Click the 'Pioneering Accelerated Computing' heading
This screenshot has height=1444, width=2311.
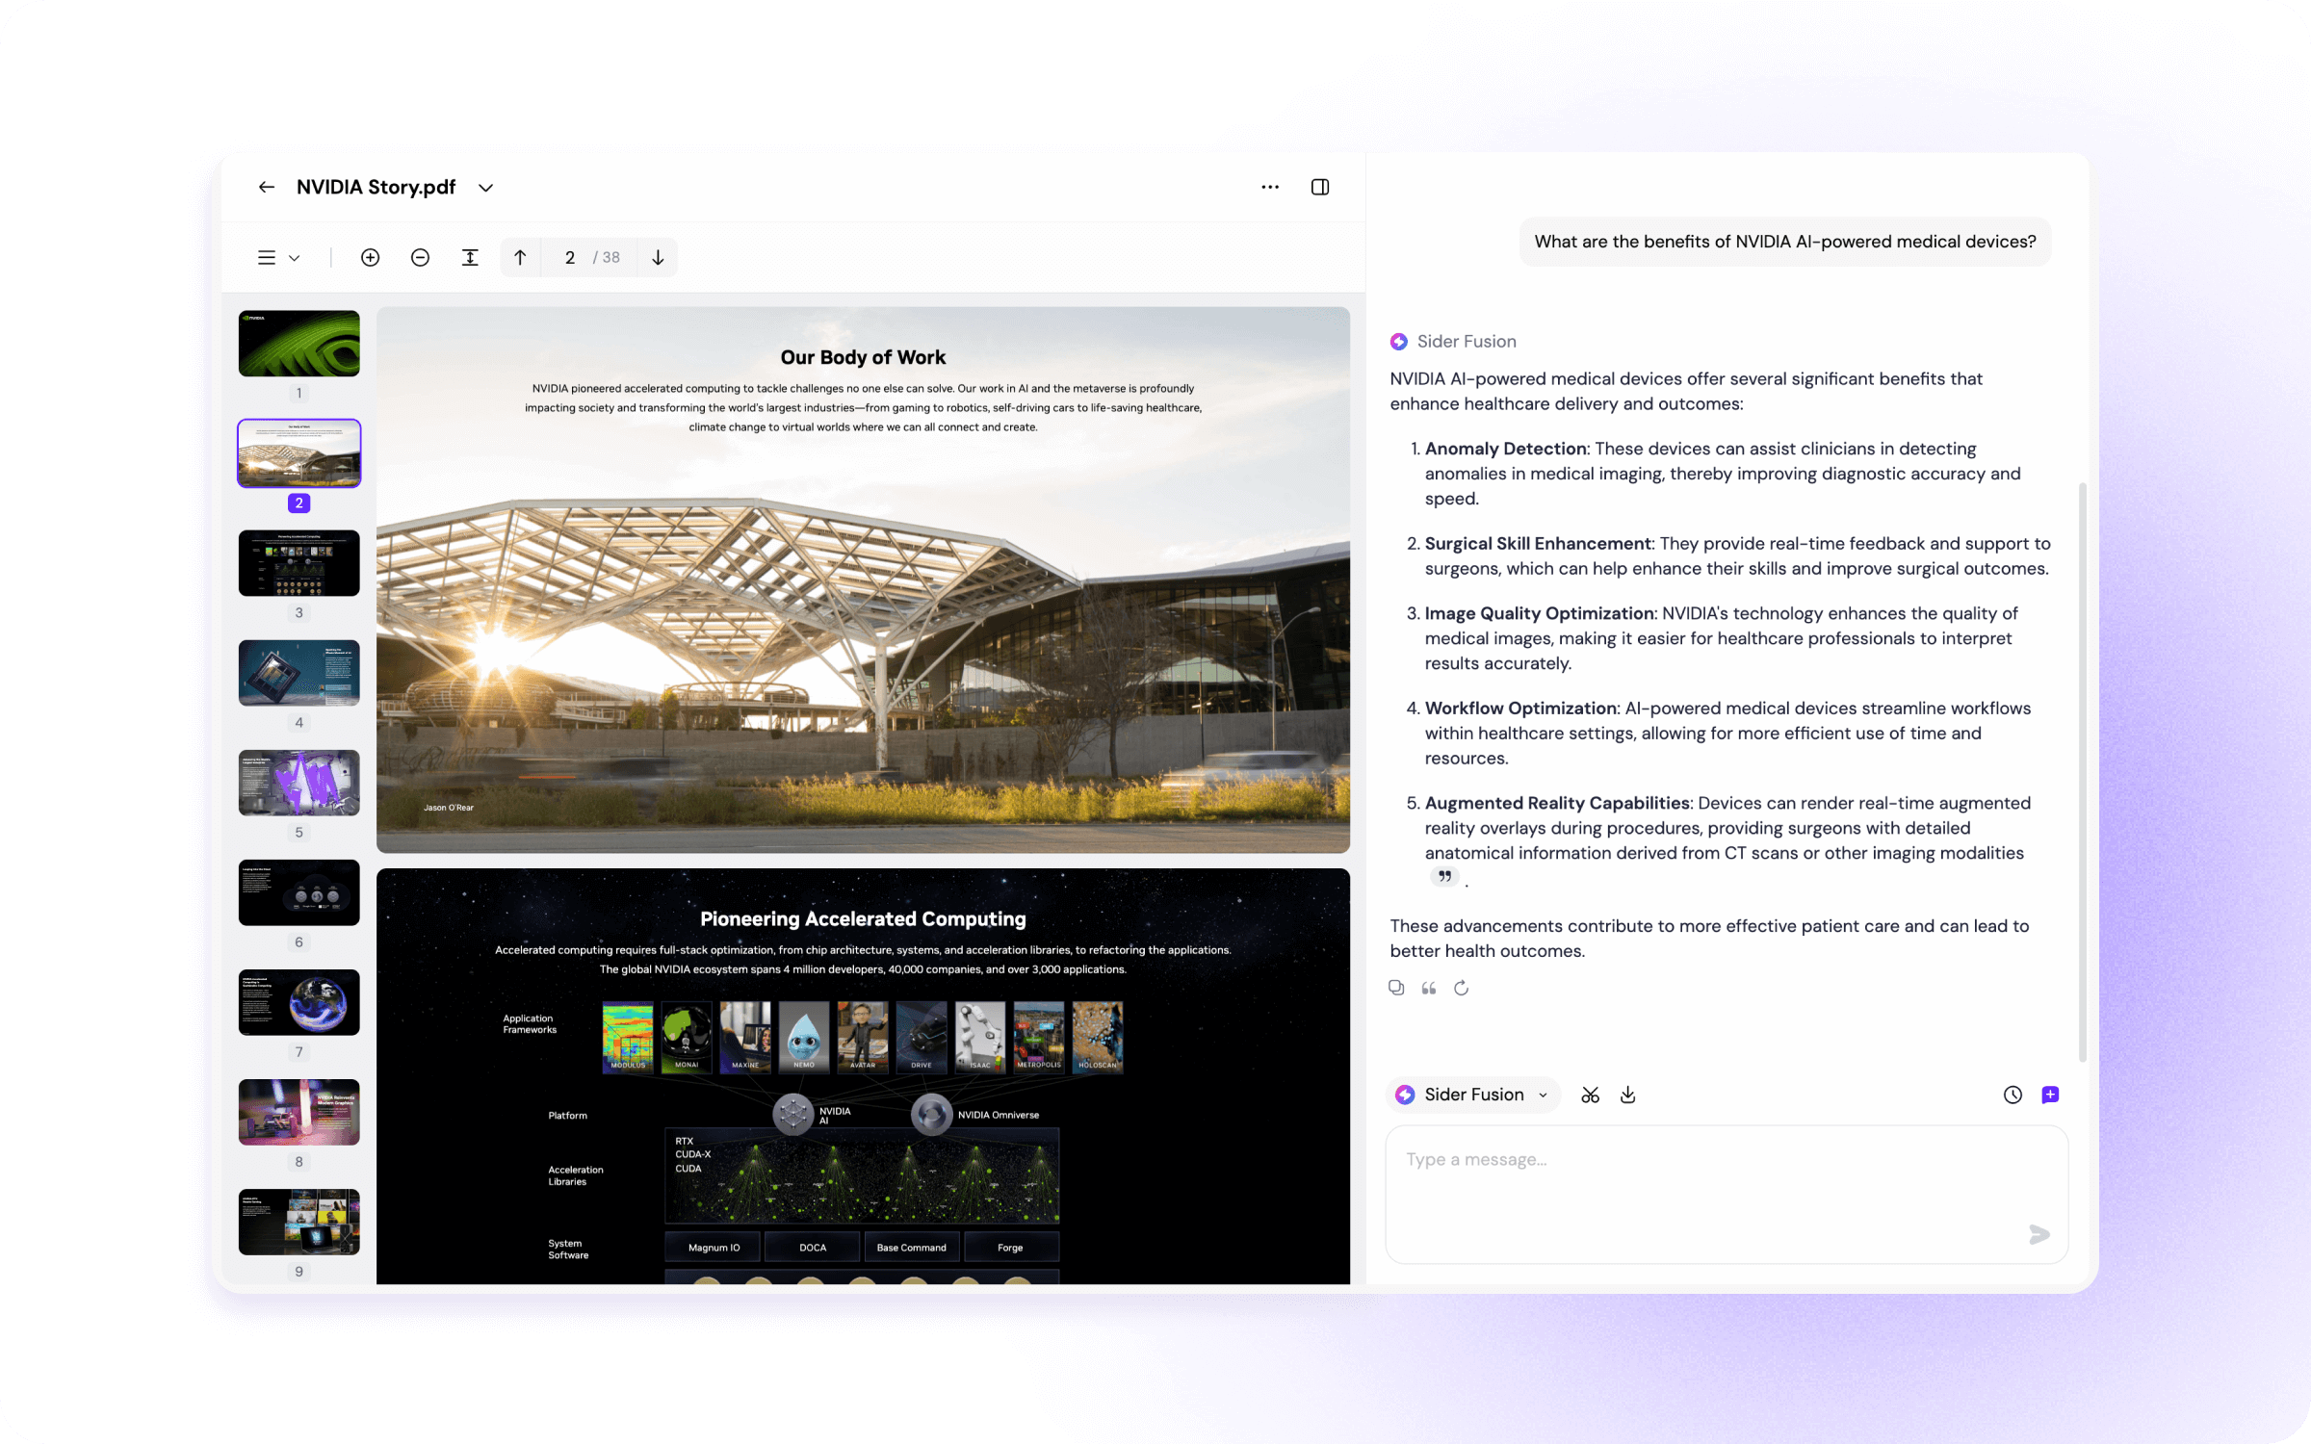(863, 918)
